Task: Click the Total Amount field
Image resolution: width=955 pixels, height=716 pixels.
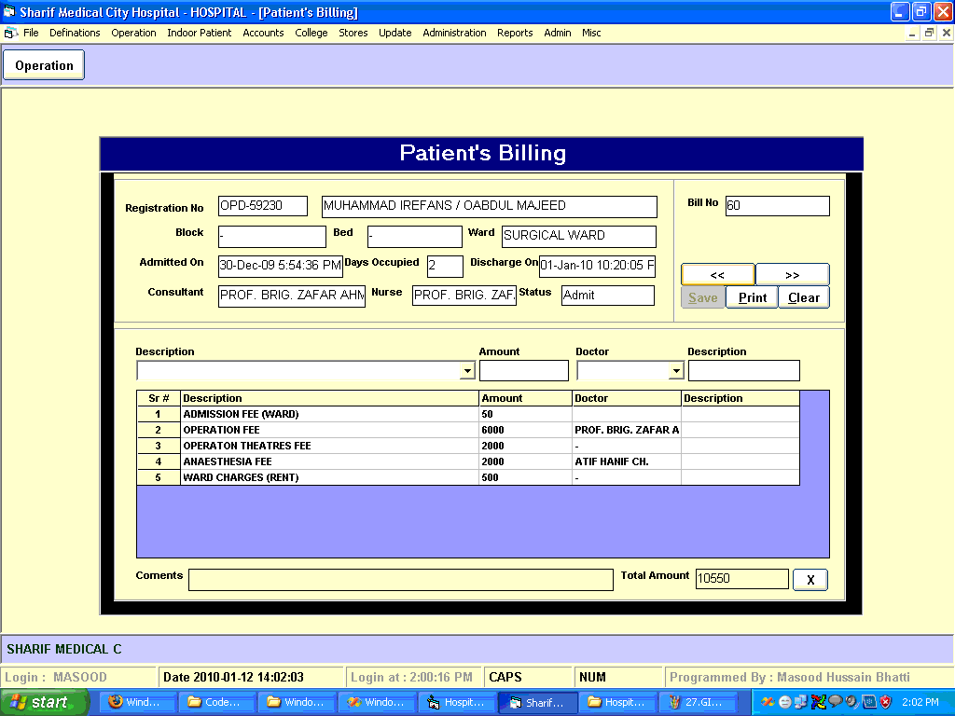Action: (741, 579)
